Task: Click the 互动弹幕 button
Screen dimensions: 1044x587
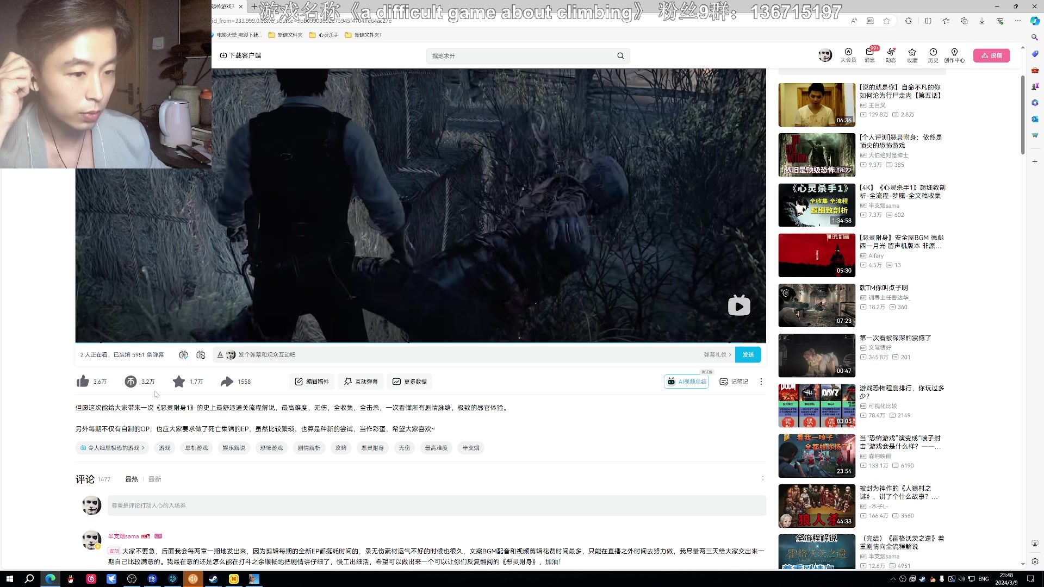Action: tap(361, 382)
